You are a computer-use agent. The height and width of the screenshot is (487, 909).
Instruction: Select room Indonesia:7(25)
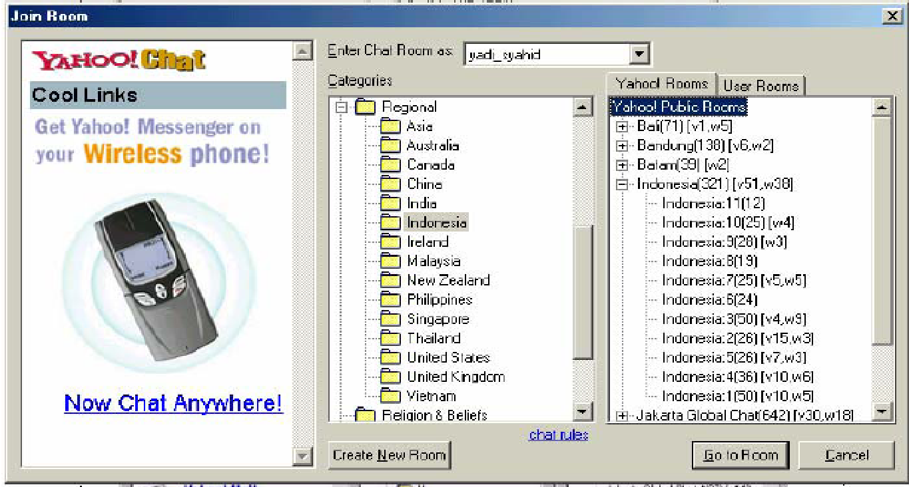click(734, 280)
